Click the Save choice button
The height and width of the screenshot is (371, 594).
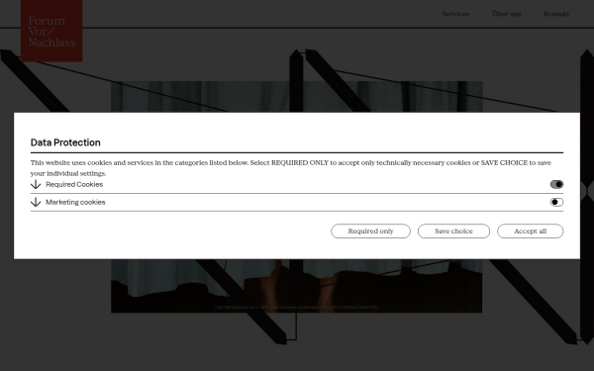453,231
